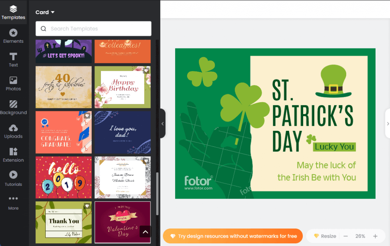
Task: Click the template list scrollbar
Action: (157, 194)
